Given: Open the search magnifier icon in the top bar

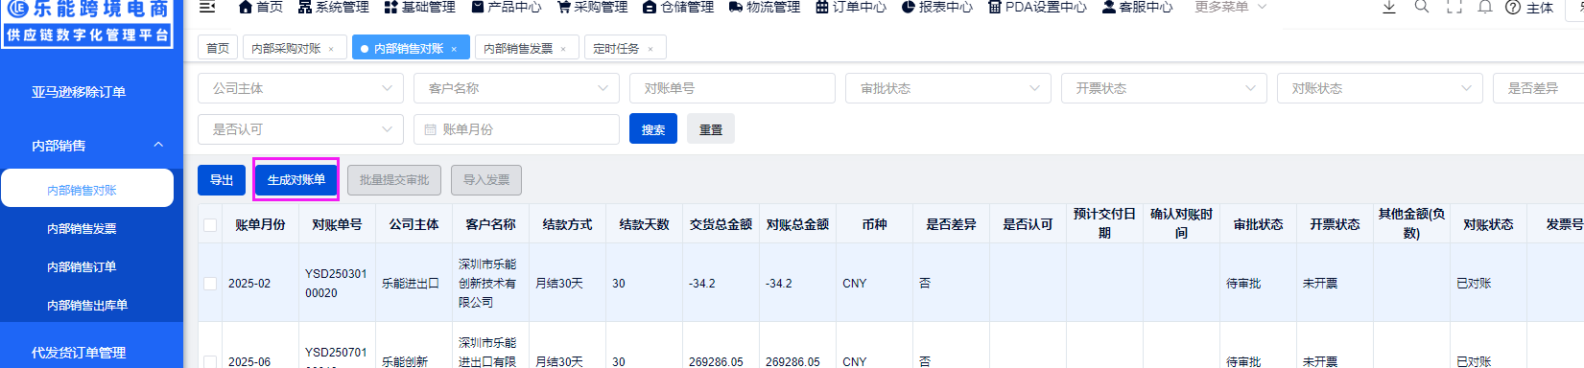Looking at the screenshot, I should (x=1422, y=7).
